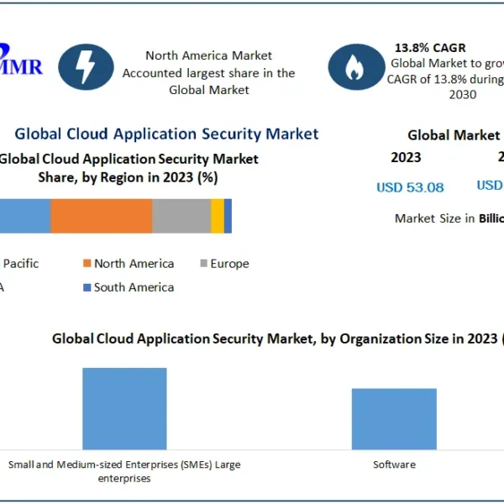Click the 'Global Cloud Application Security Market' blue title
This screenshot has height=504, width=504.
[x=166, y=134]
